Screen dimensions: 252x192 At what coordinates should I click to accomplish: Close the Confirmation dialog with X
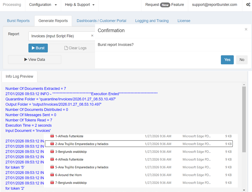pos(246,29)
